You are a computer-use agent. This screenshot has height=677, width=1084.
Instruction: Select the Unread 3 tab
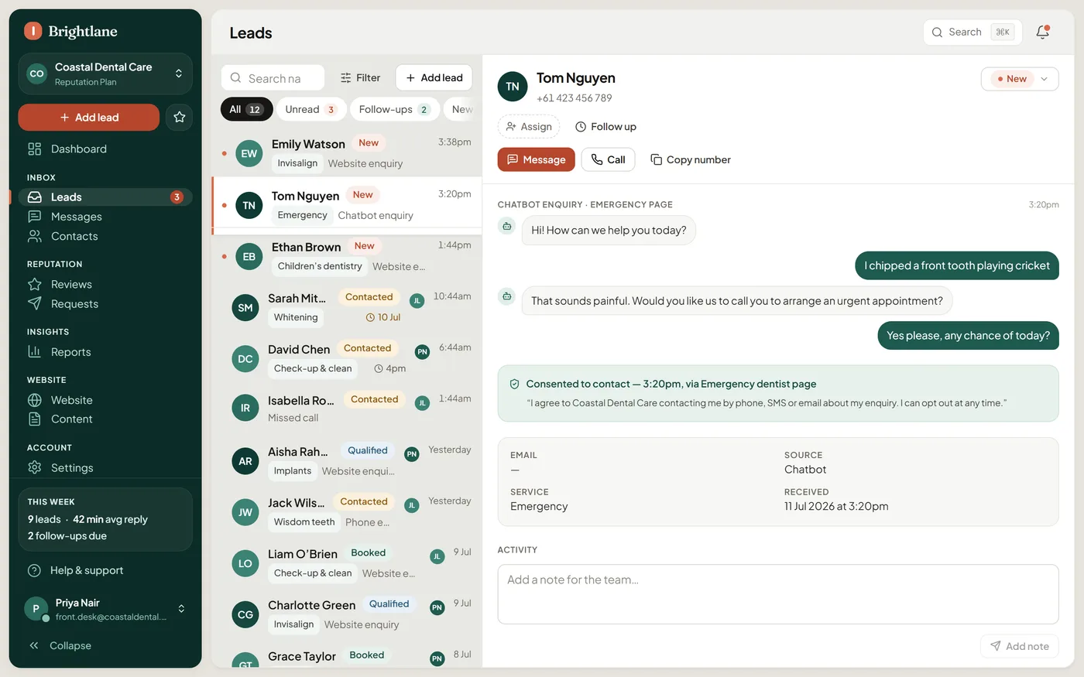(x=310, y=109)
